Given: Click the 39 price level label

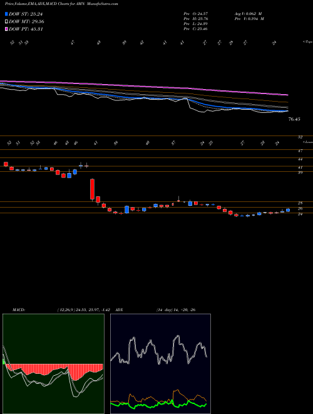Looking at the screenshot, I should pos(300,172).
